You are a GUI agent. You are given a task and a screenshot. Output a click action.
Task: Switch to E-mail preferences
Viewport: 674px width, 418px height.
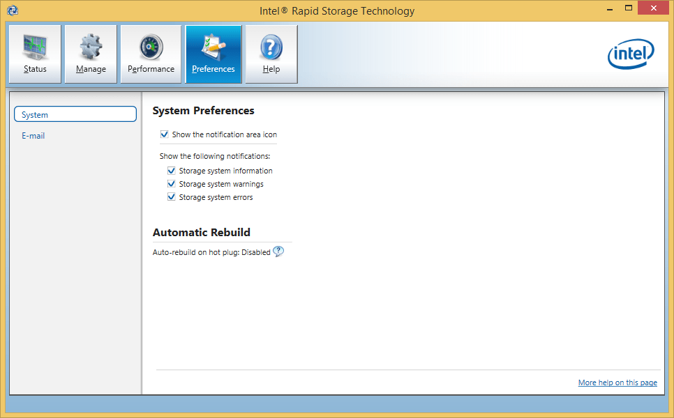pos(33,136)
